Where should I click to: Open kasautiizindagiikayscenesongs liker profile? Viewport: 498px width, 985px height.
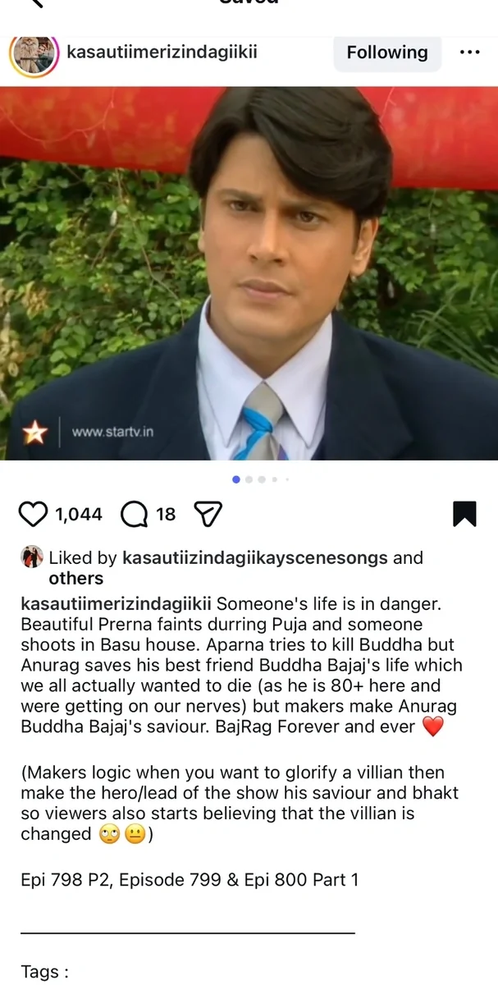[255, 558]
